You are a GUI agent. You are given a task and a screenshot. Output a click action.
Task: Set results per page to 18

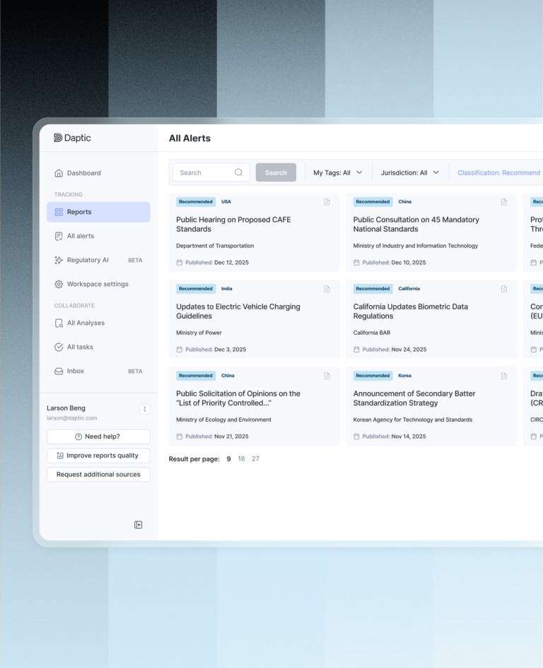click(241, 459)
